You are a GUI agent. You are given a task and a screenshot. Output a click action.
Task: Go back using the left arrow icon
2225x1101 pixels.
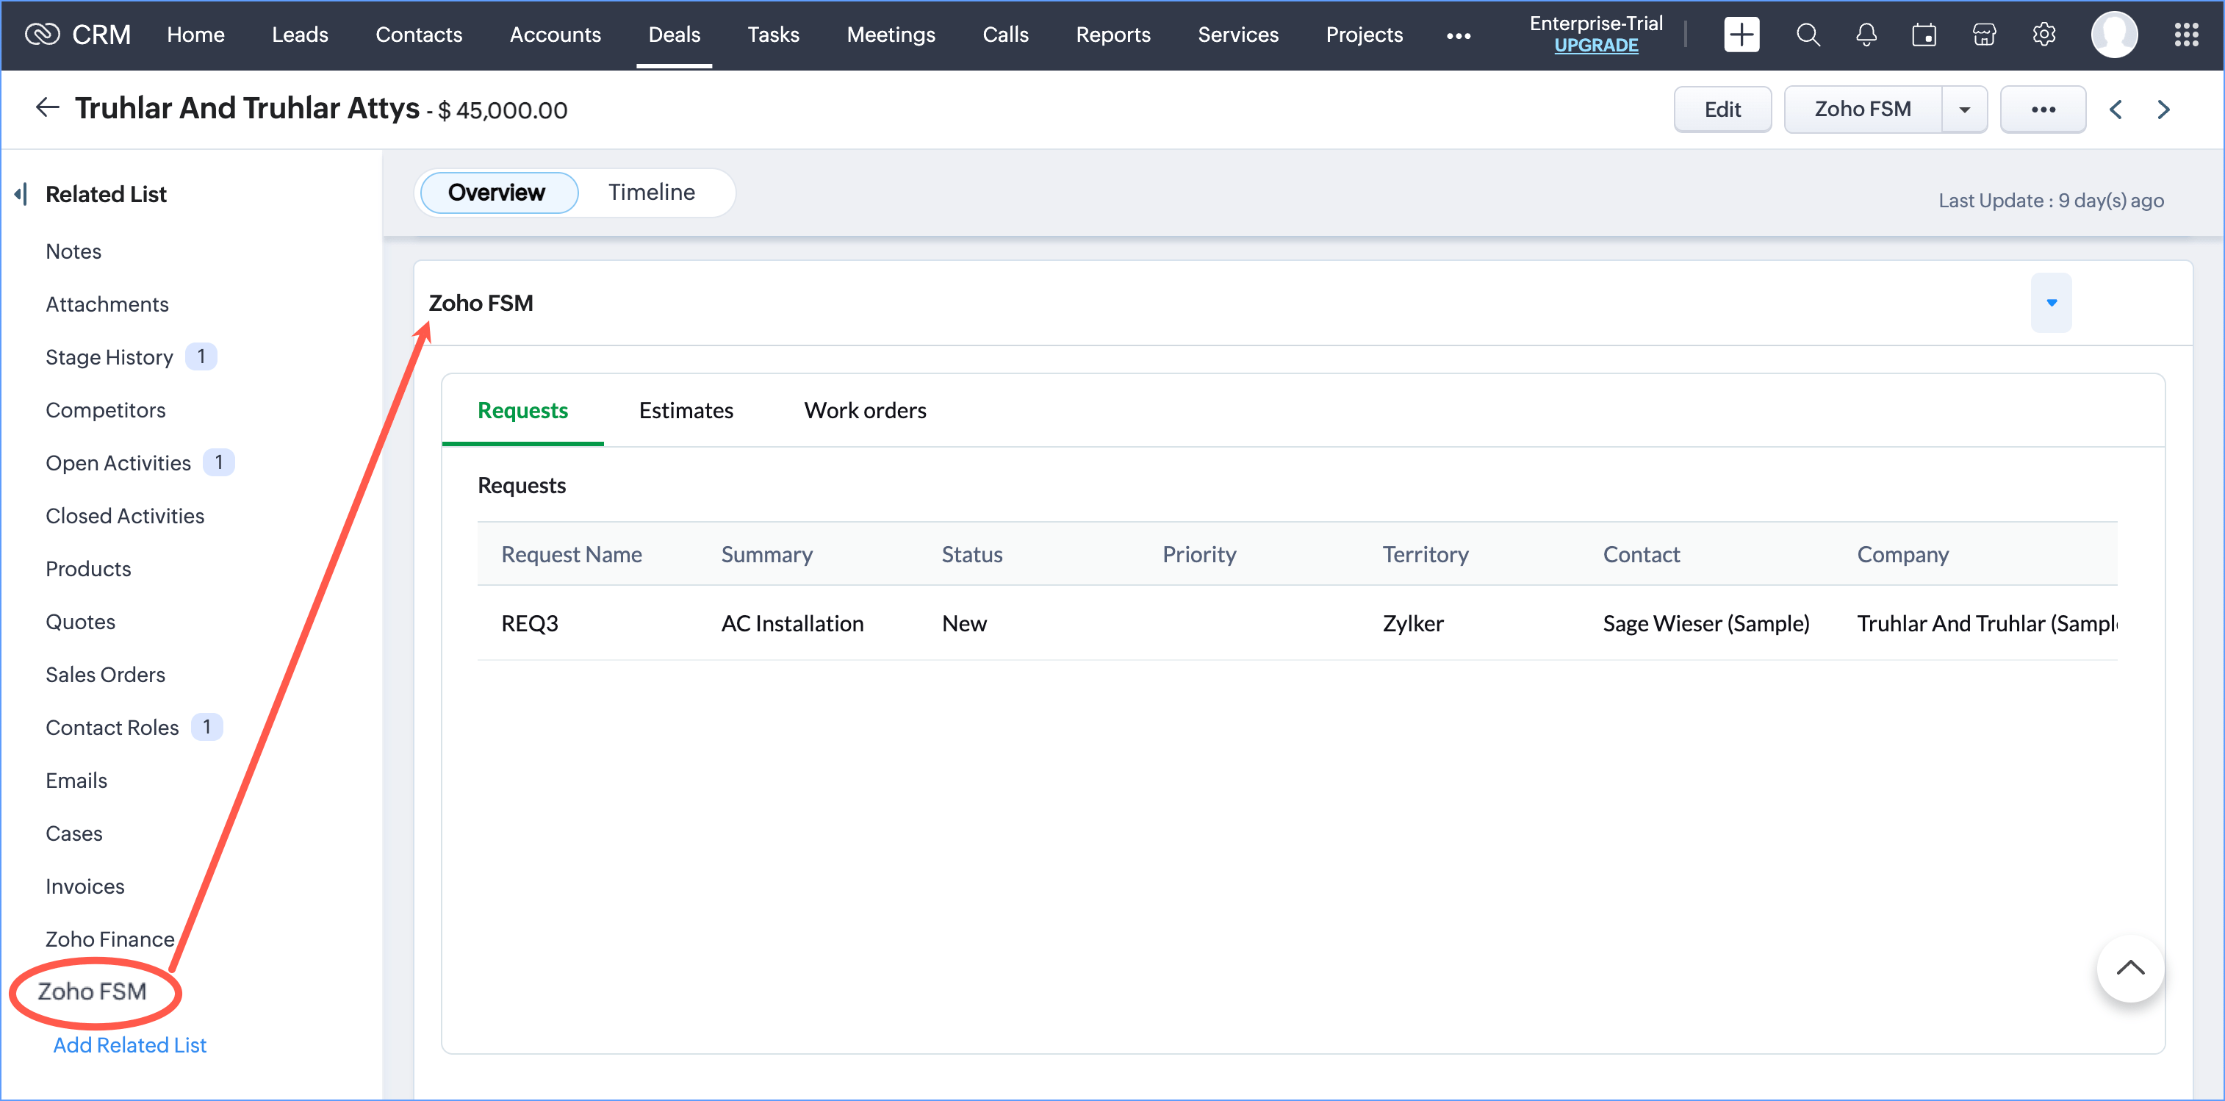(x=46, y=108)
